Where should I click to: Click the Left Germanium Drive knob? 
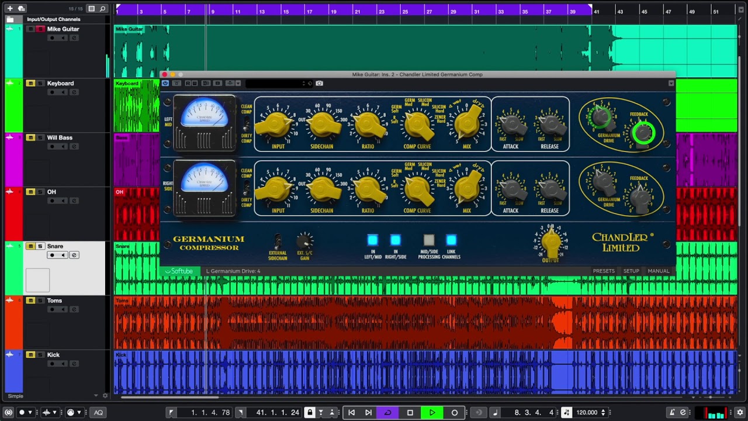(x=600, y=118)
